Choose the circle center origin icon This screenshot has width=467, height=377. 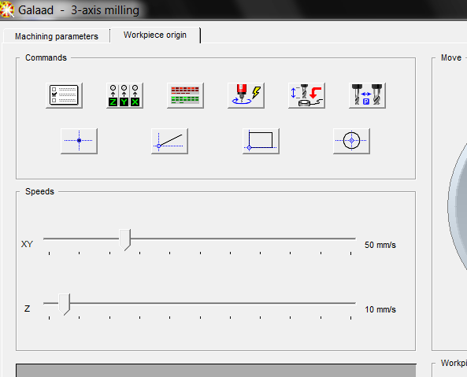(x=351, y=141)
